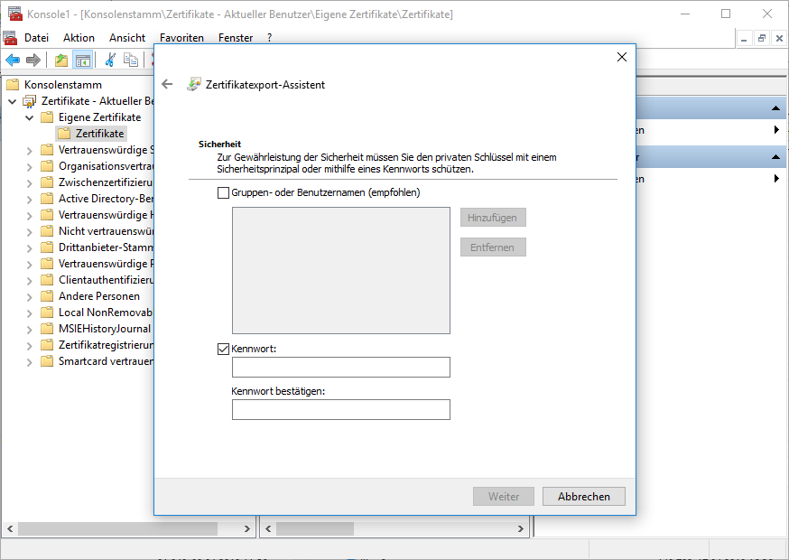Image resolution: width=789 pixels, height=560 pixels.
Task: Open the Aktion menu
Action: (x=79, y=38)
